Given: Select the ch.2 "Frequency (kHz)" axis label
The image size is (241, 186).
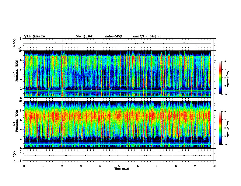Looking at the screenshot, I should pyautogui.click(x=17, y=121).
